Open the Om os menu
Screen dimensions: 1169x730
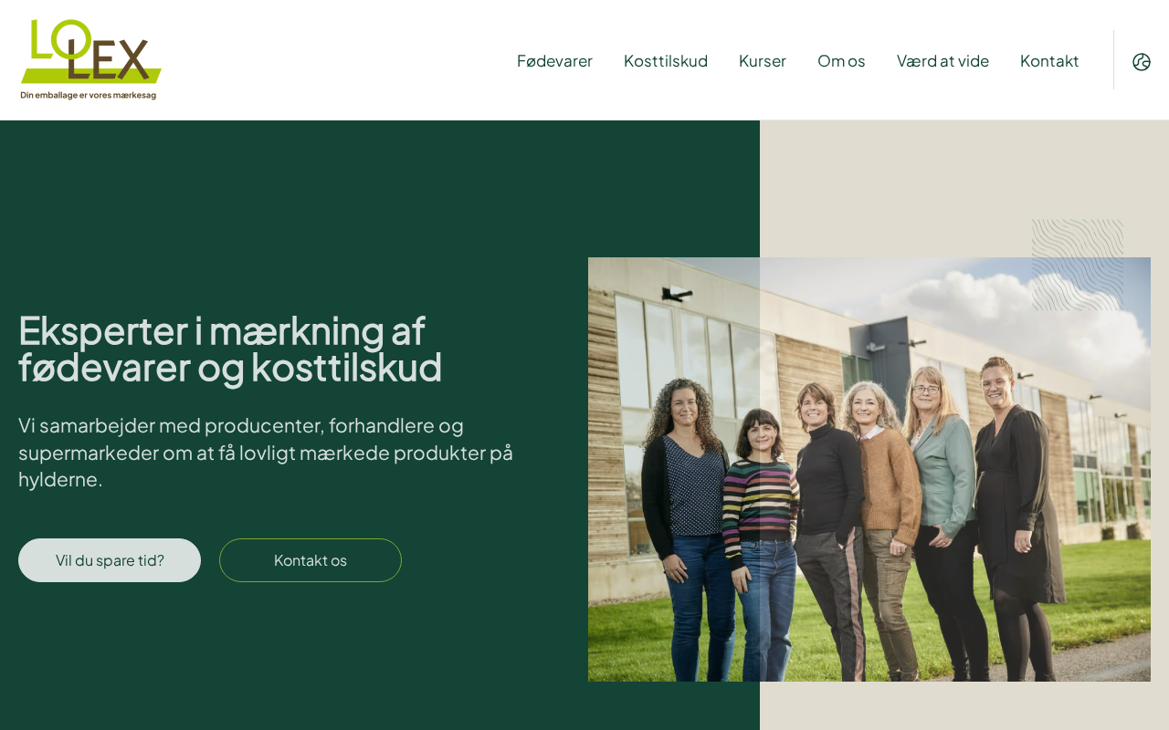(x=841, y=61)
